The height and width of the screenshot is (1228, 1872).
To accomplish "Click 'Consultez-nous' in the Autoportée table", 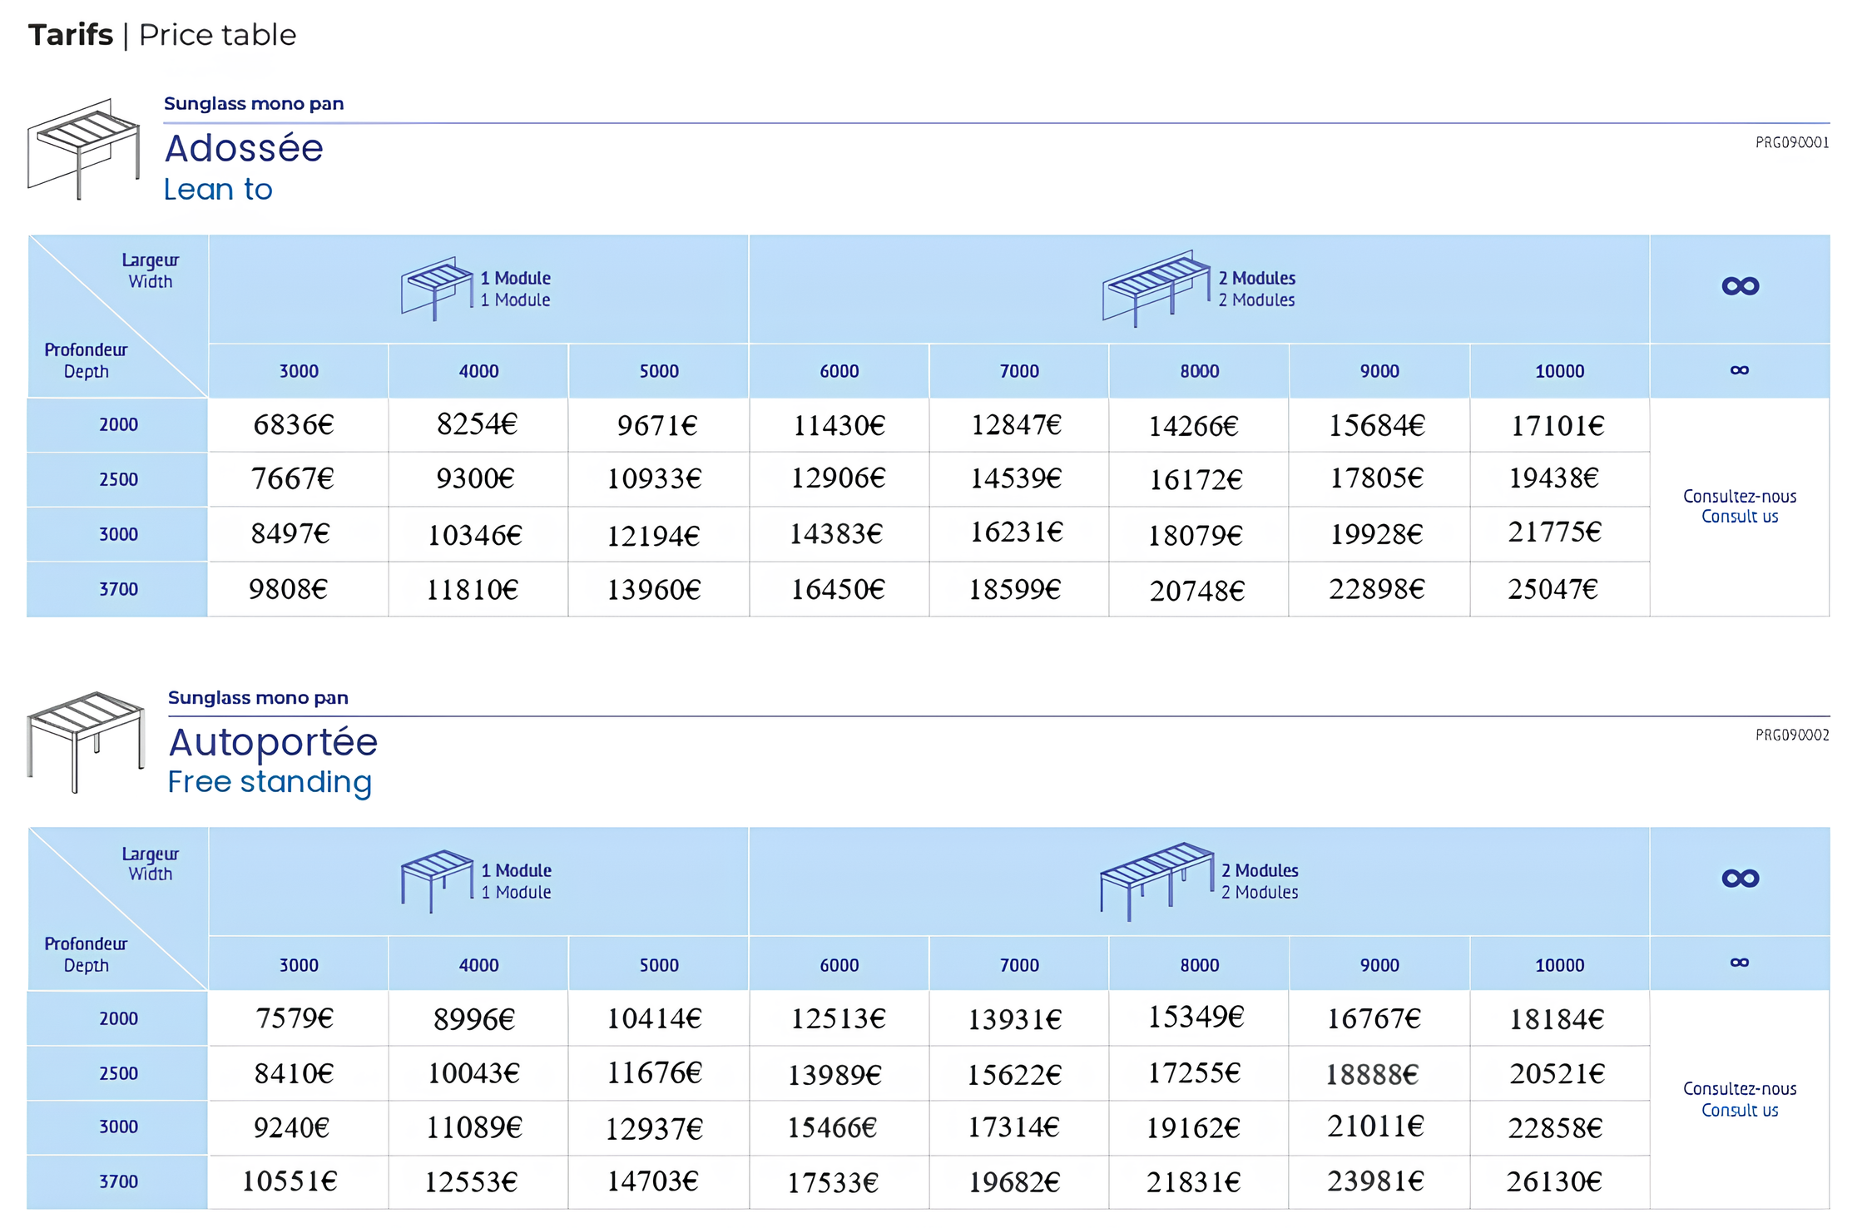I will [x=1740, y=1089].
